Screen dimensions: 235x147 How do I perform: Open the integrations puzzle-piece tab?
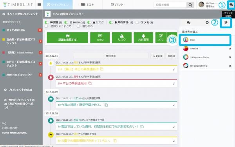226,22
